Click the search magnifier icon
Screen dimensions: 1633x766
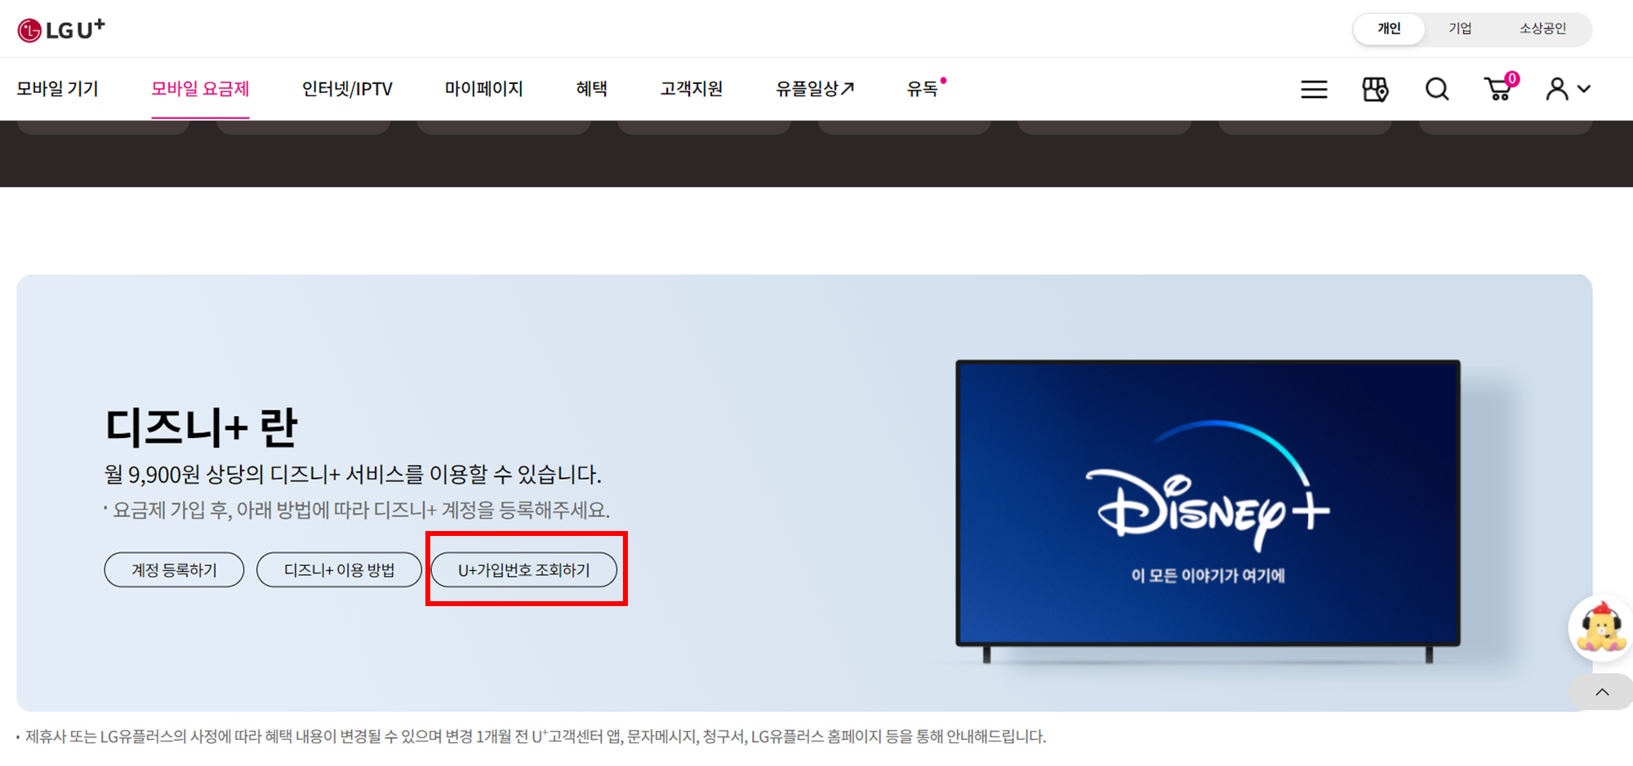point(1437,89)
